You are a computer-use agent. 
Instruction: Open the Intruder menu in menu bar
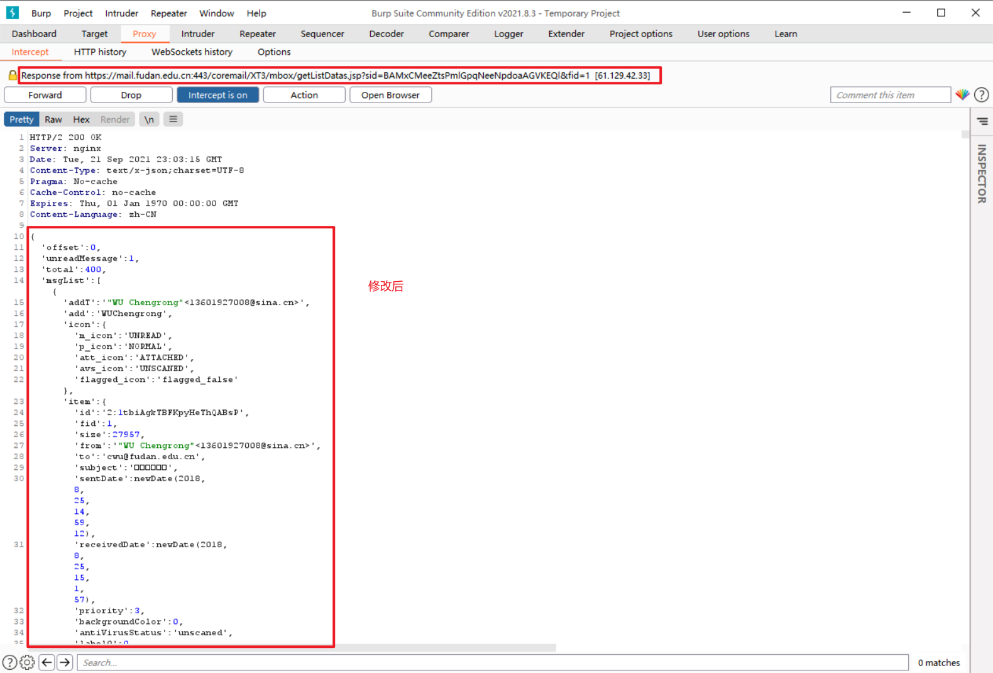(122, 13)
